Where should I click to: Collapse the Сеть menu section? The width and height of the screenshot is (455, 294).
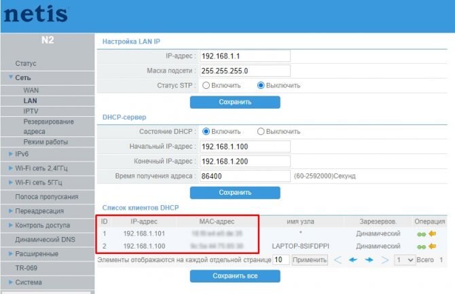[11, 77]
